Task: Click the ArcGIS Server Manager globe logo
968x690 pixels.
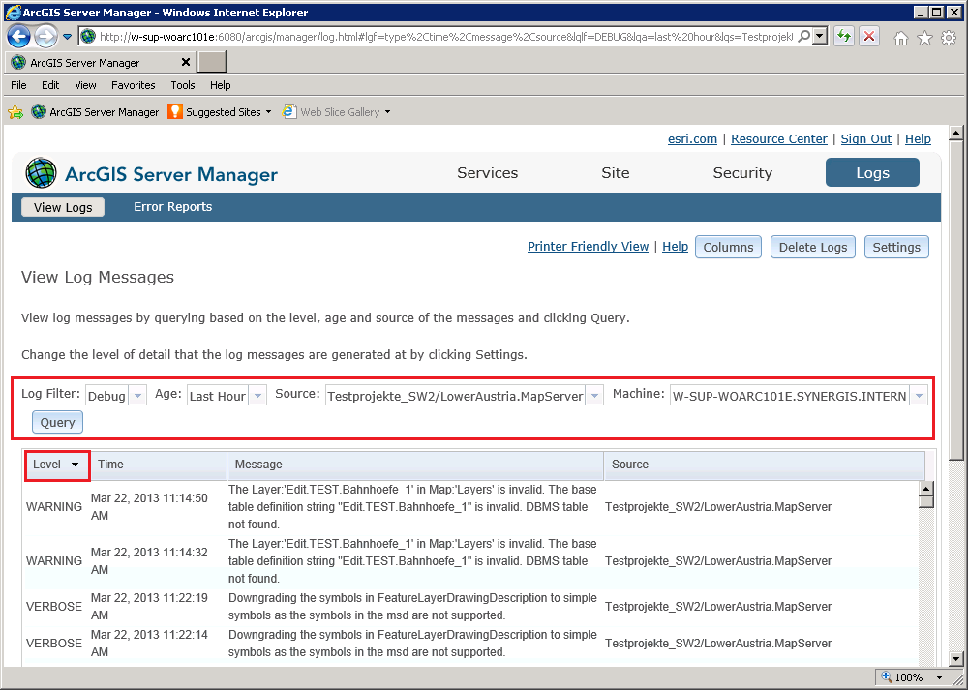Action: pyautogui.click(x=40, y=173)
